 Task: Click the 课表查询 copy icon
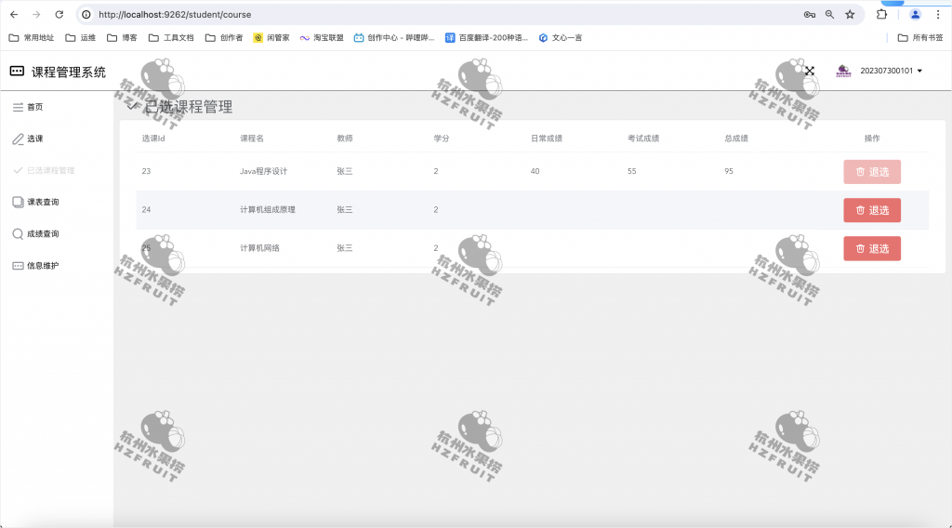click(19, 202)
